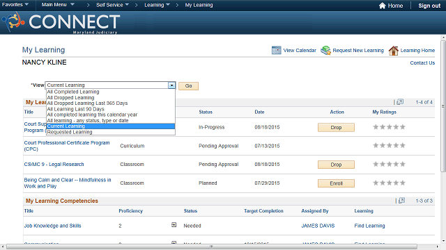Viewport: 446px width, 250px height.
Task: Click the scroll down arrow
Action: coord(443,241)
